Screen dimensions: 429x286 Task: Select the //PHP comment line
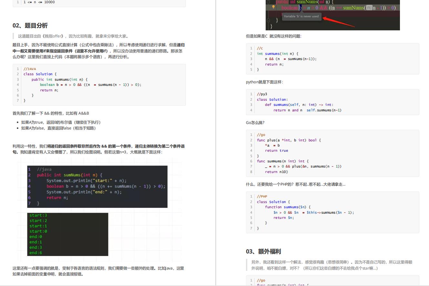pyautogui.click(x=262, y=197)
